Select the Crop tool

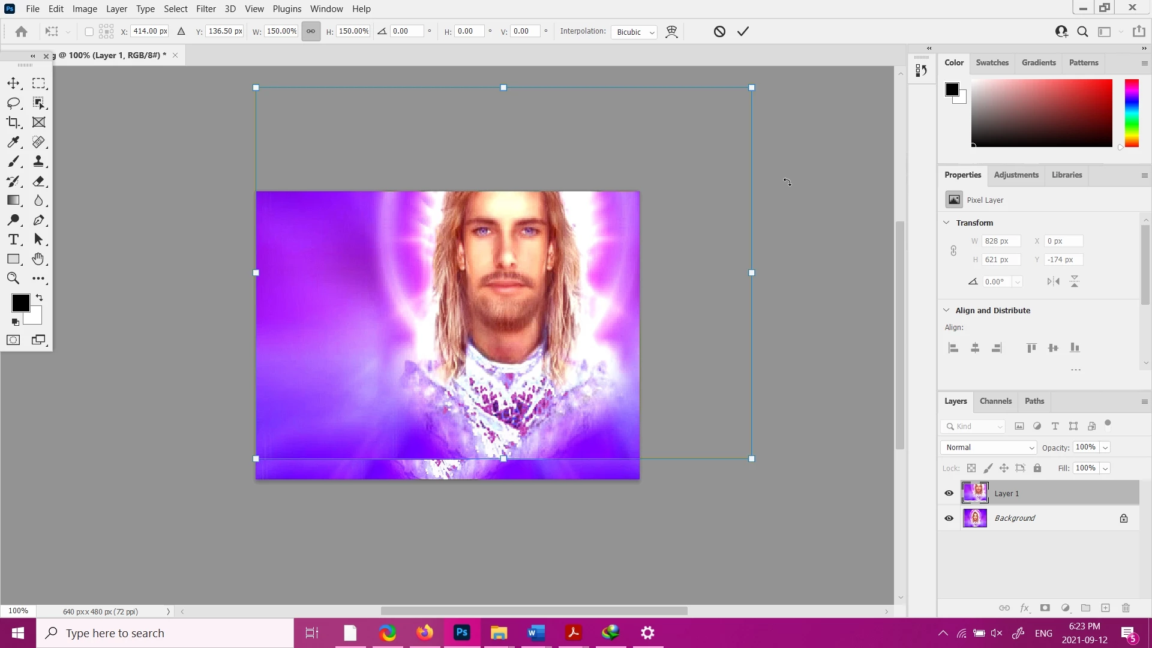(13, 122)
